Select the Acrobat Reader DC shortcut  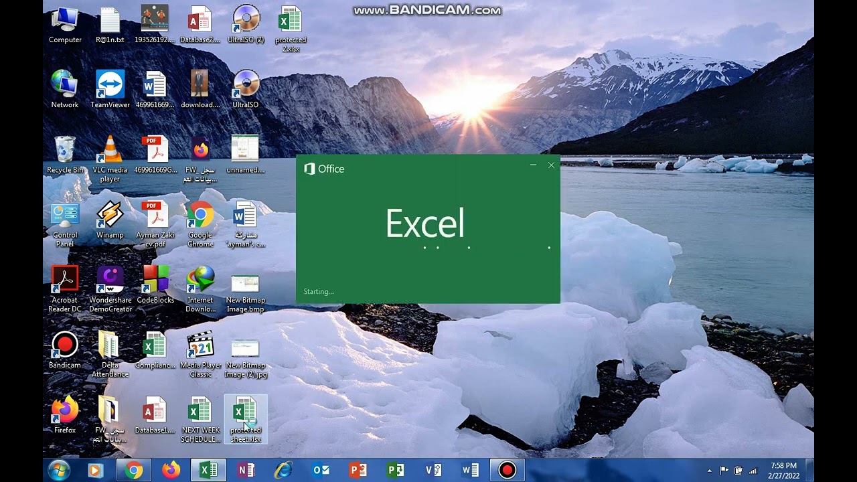(x=65, y=289)
